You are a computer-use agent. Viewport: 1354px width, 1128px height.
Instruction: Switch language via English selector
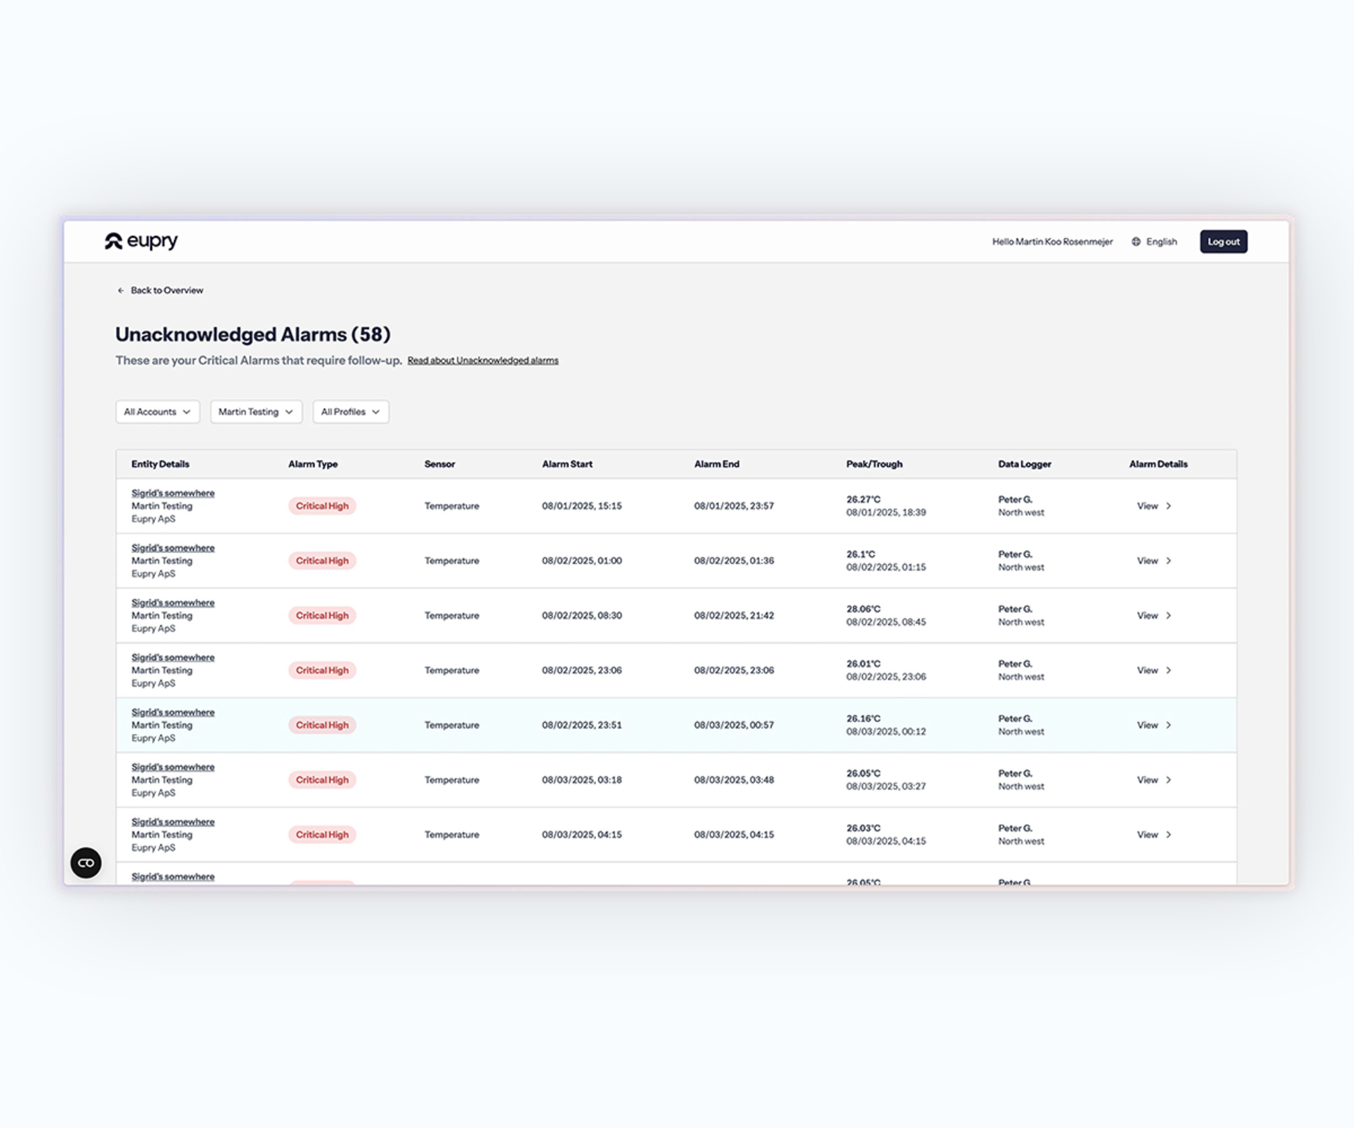[1161, 242]
